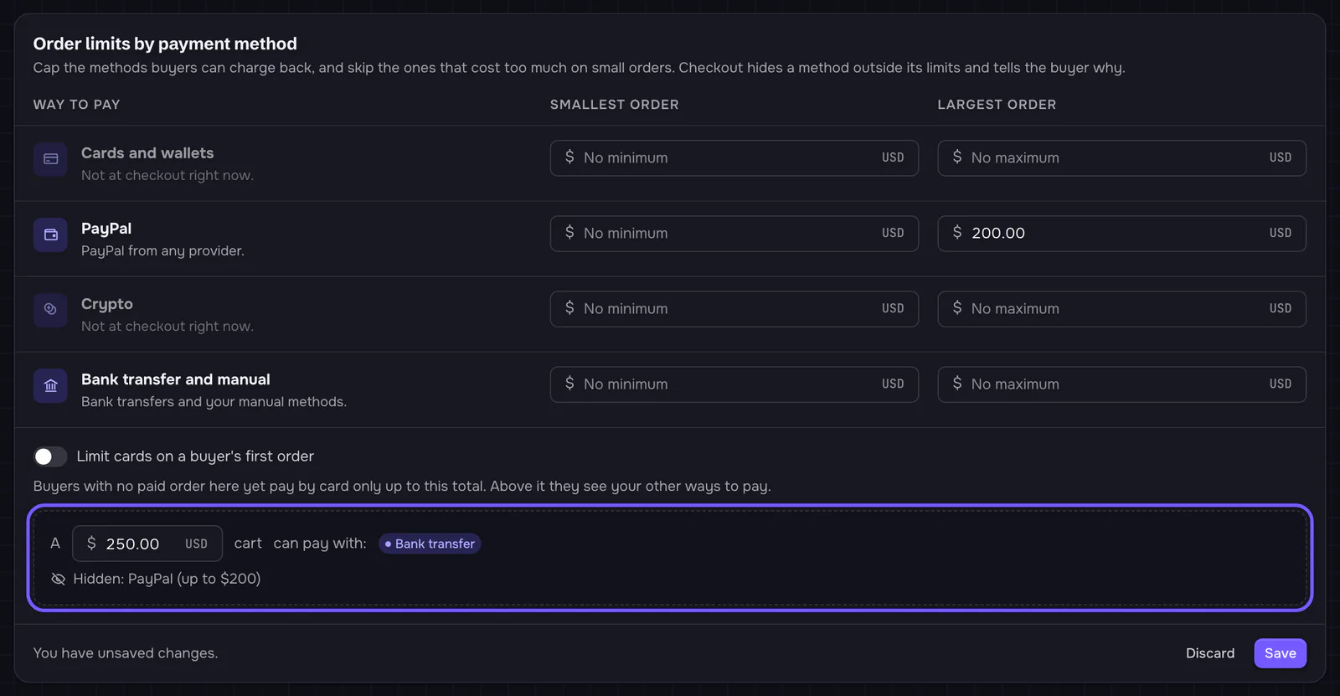Discard the unsaved changes
1340x696 pixels.
(x=1209, y=653)
